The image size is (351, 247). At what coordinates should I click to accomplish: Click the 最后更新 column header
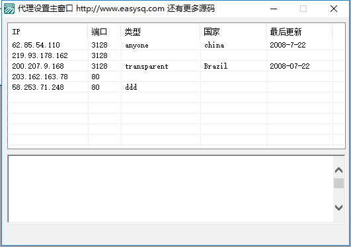[299, 32]
